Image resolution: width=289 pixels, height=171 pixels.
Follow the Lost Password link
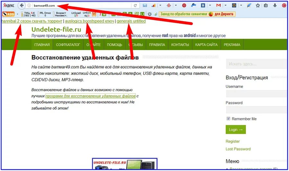238,149
